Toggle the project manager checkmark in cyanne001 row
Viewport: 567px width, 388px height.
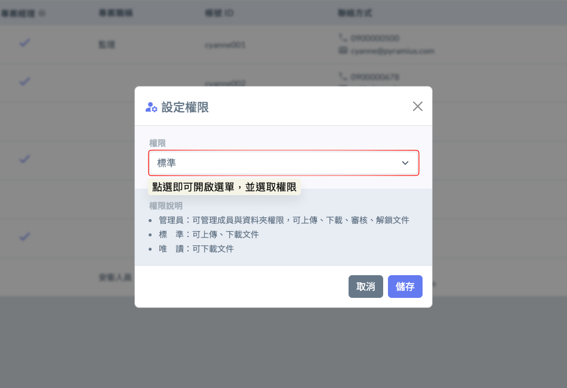(x=24, y=43)
